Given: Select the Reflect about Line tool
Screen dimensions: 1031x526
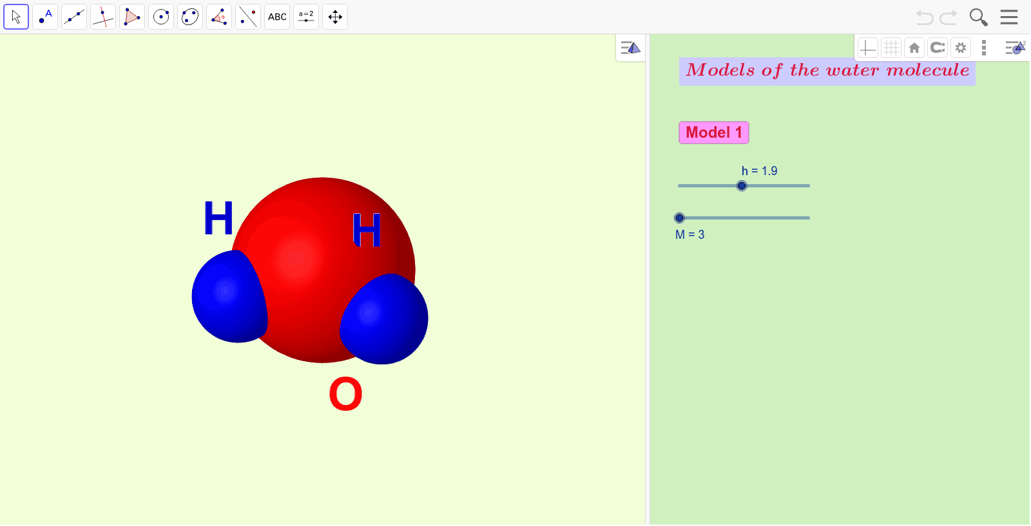Looking at the screenshot, I should coord(248,17).
